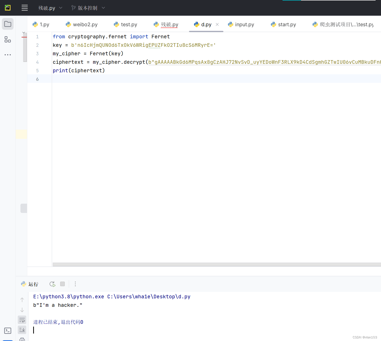This screenshot has width=381, height=341.
Task: Click 'Fernet(key)' on line 3
Action: pos(107,53)
